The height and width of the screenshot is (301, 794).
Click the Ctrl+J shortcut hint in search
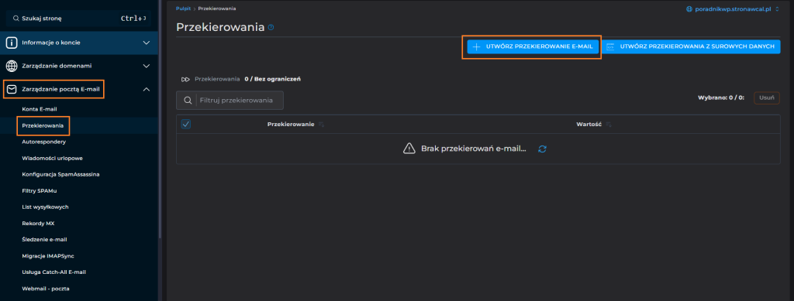133,18
